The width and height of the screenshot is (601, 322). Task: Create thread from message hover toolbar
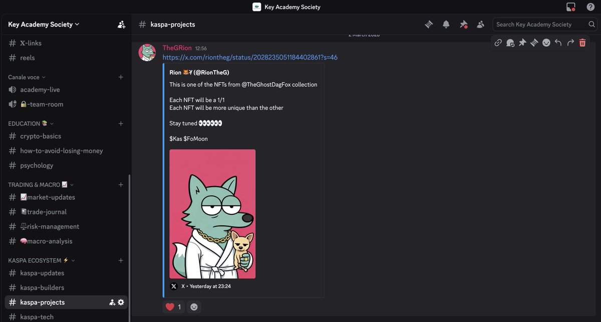click(534, 43)
